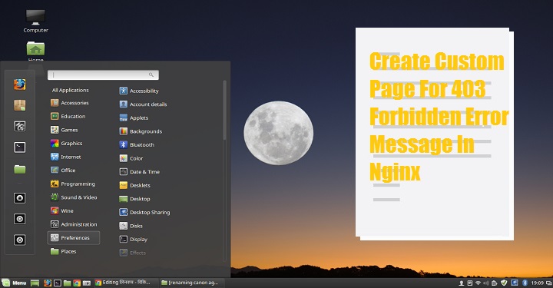This screenshot has height=288, width=553.
Task: Select the Administration category
Action: tap(74, 224)
